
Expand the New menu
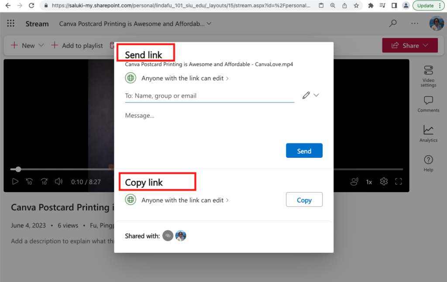(41, 45)
